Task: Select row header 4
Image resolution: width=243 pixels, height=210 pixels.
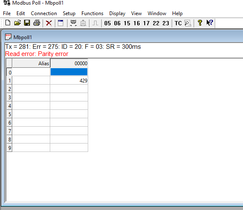Action: [9, 106]
